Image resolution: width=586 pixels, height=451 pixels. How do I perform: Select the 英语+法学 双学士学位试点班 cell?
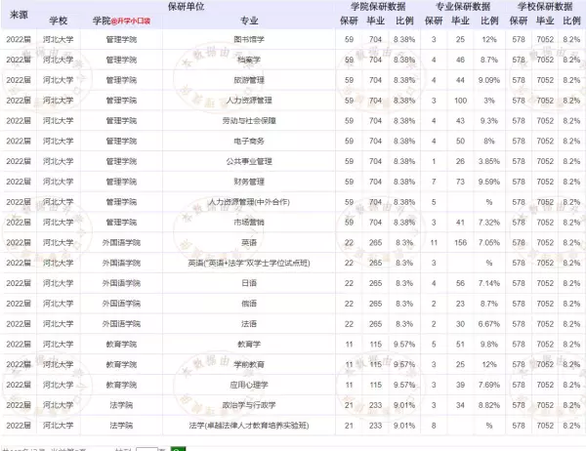(x=249, y=263)
